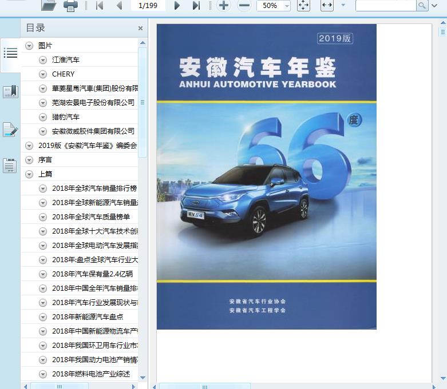Close the 目录 panel

[140, 28]
